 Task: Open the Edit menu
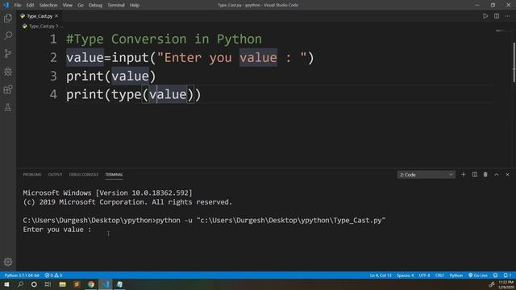pos(30,5)
